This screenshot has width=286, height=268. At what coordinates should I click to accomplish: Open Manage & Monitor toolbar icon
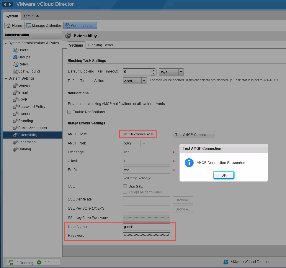29,26
